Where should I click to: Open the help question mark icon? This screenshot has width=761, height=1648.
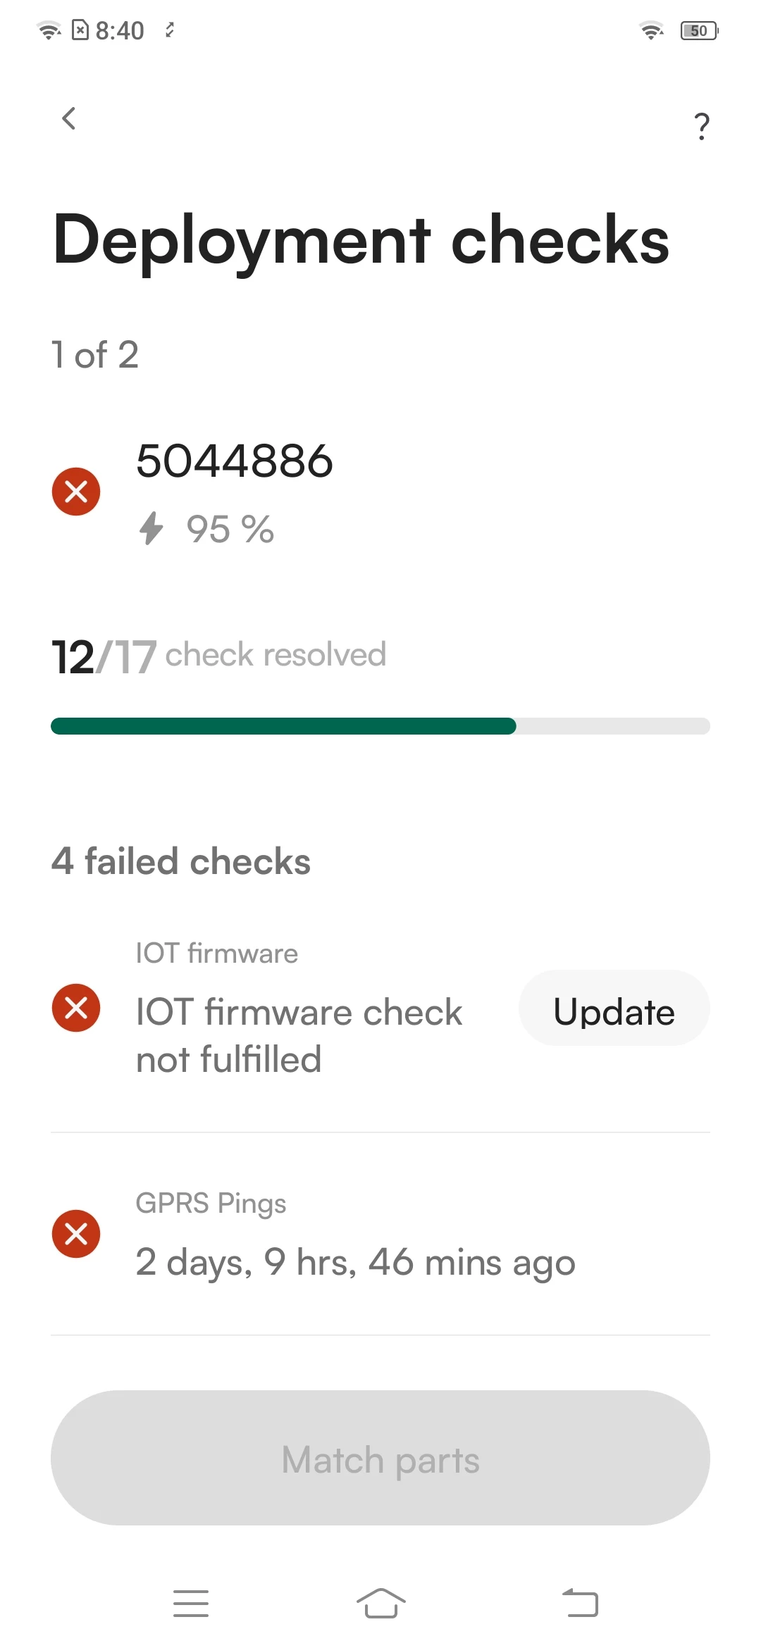[701, 126]
